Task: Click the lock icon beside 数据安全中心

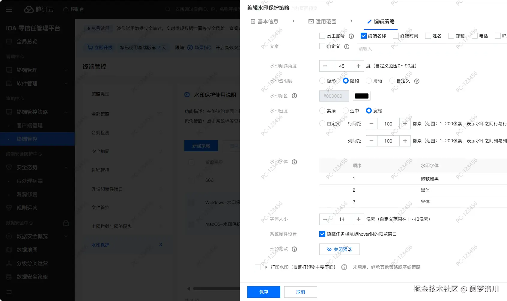Action: point(66,223)
